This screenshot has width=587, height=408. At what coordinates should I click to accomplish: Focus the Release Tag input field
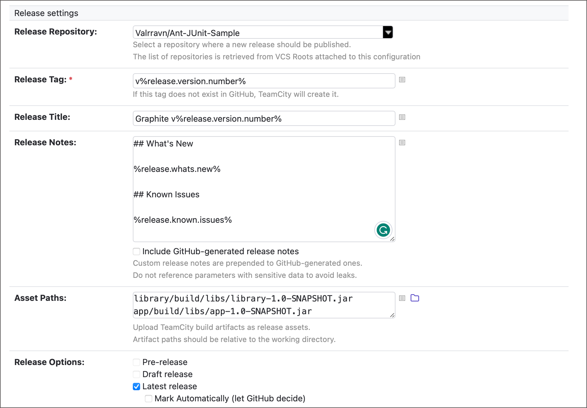tap(264, 81)
